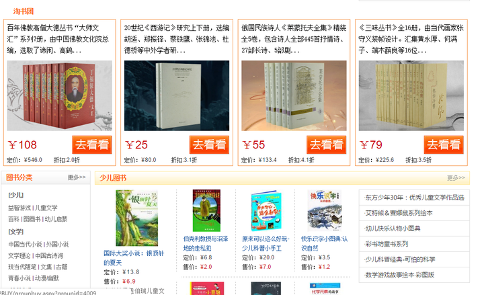484x295 pixels.
Task: Click 去看看 button for ¥79 三味丛书
Action: point(444,144)
